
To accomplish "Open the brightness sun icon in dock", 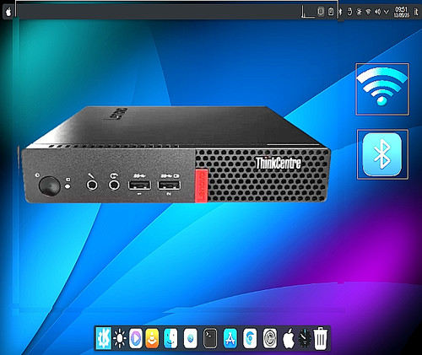I will click(120, 338).
